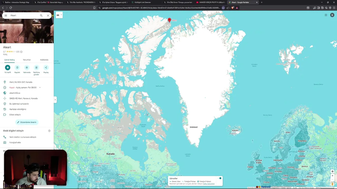Screen dimensions: 337x189
Task: Click the Pegman Street View icon
Action: point(332,184)
